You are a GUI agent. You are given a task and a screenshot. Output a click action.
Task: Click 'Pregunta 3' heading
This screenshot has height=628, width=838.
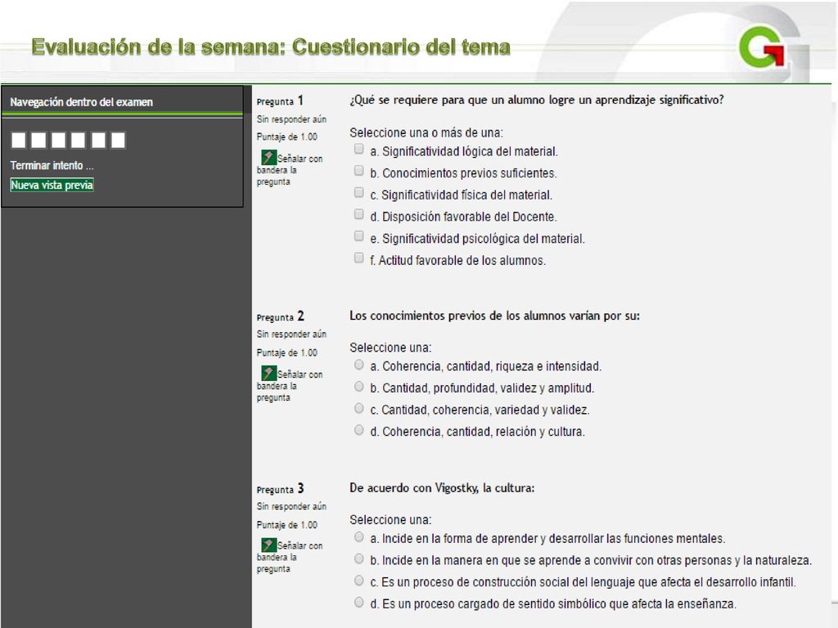(x=280, y=489)
